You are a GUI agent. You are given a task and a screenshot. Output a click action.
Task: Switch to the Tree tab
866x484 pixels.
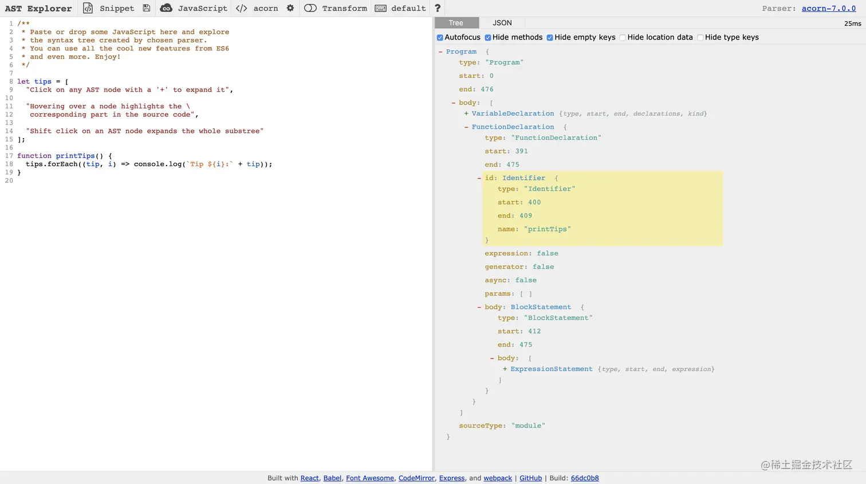pos(456,23)
